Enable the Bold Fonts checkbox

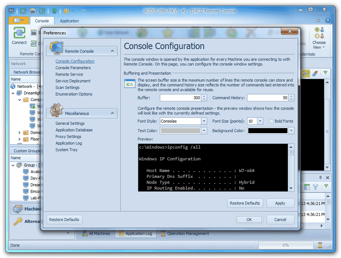tap(271, 121)
